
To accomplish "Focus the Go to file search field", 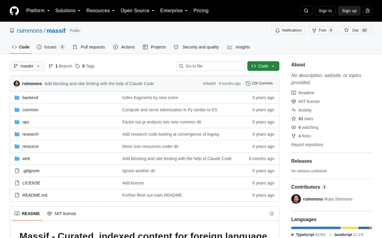I will [x=210, y=66].
